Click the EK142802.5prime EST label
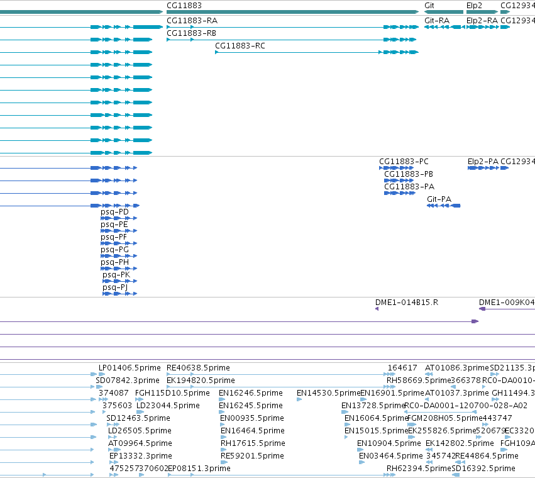 coord(460,443)
